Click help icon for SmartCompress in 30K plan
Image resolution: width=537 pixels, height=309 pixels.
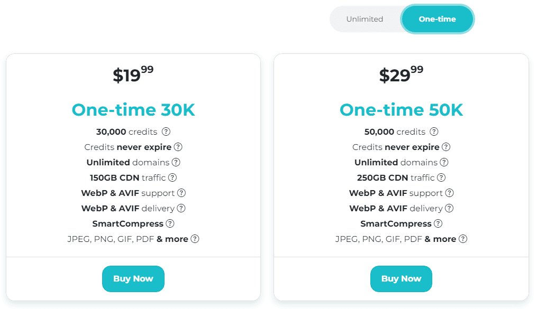tap(170, 223)
